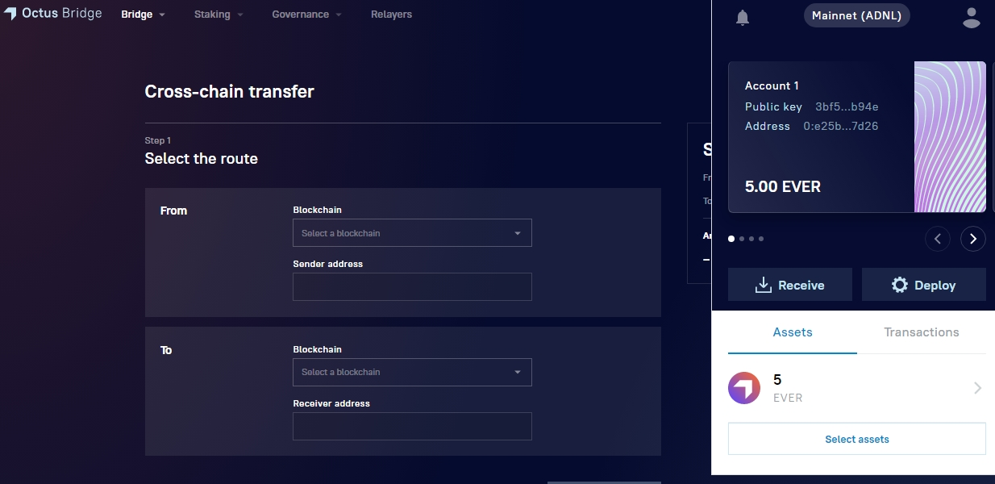Viewport: 995px width, 484px height.
Task: Focus the Sender address field
Action: (412, 287)
